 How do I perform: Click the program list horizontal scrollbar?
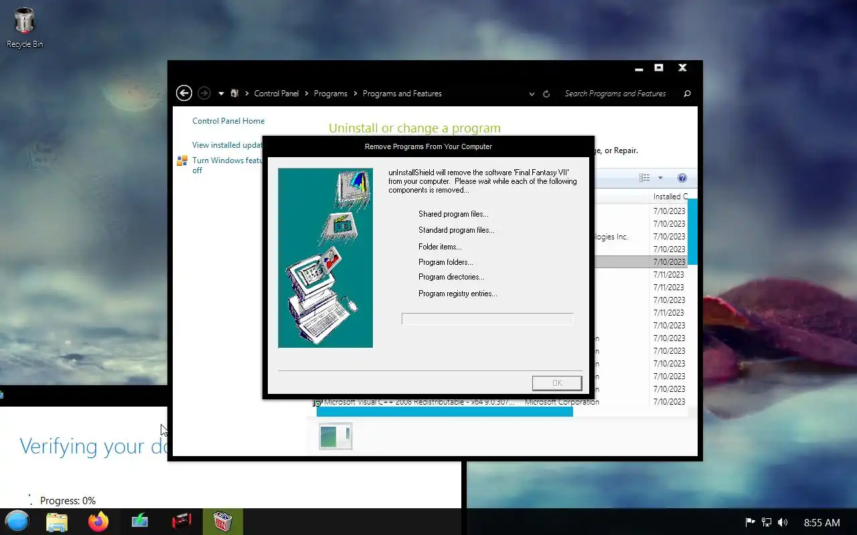click(x=445, y=412)
